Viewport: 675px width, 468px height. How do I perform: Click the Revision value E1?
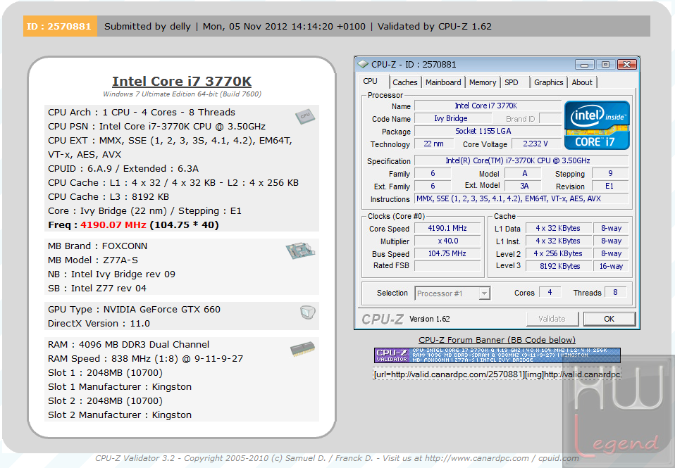point(610,186)
